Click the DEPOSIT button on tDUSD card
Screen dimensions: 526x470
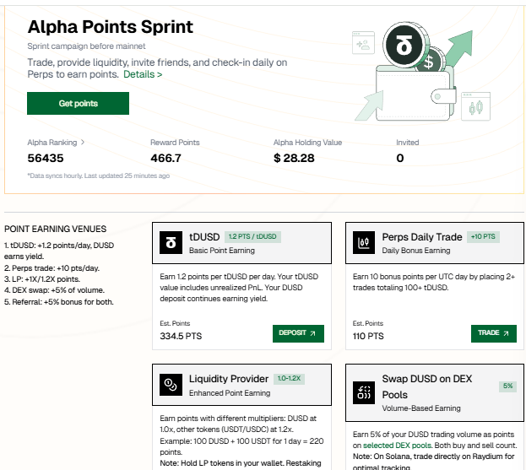pyautogui.click(x=298, y=333)
